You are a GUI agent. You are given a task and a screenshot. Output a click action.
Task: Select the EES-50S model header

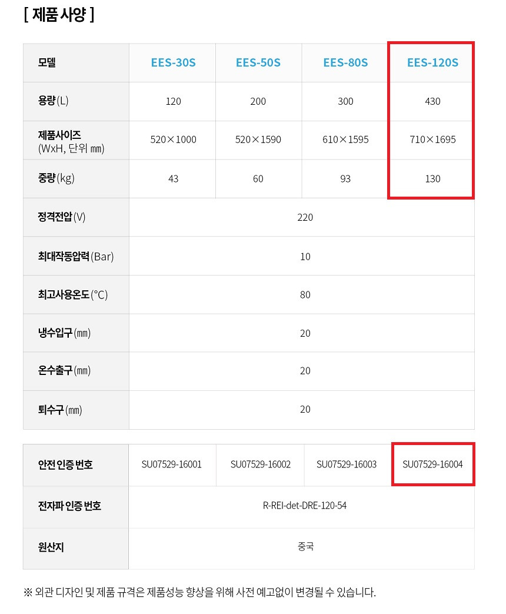(x=258, y=62)
